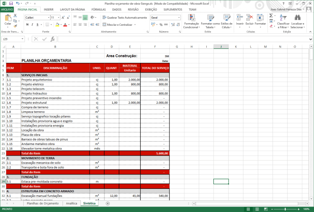Toggle Quebrar Texto Automaticamente
Viewport: 314px width, 212px height.
pyautogui.click(x=125, y=18)
